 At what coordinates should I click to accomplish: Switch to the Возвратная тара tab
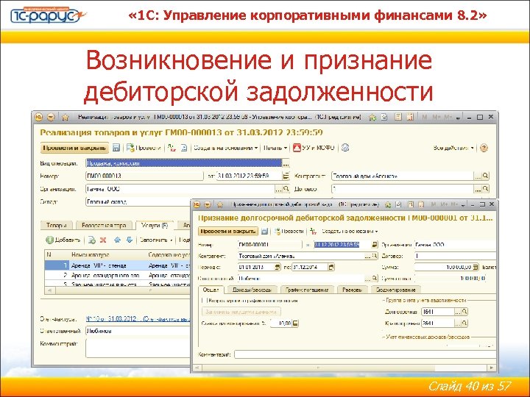click(104, 225)
